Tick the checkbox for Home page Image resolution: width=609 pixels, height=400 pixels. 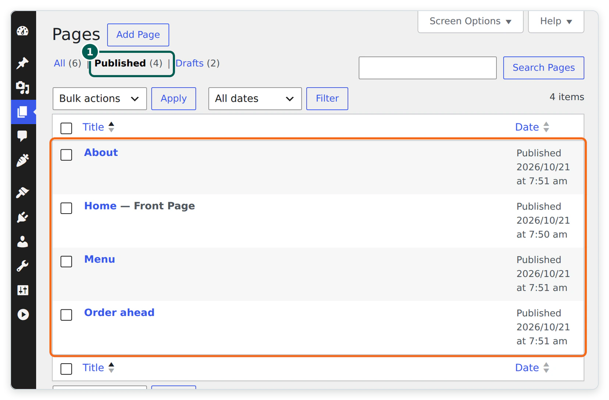(66, 208)
